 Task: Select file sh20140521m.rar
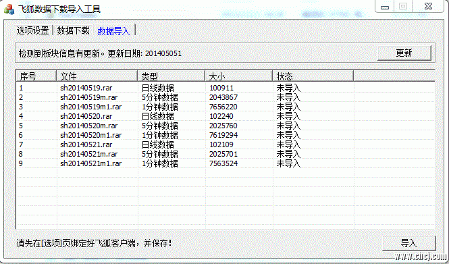[88, 154]
